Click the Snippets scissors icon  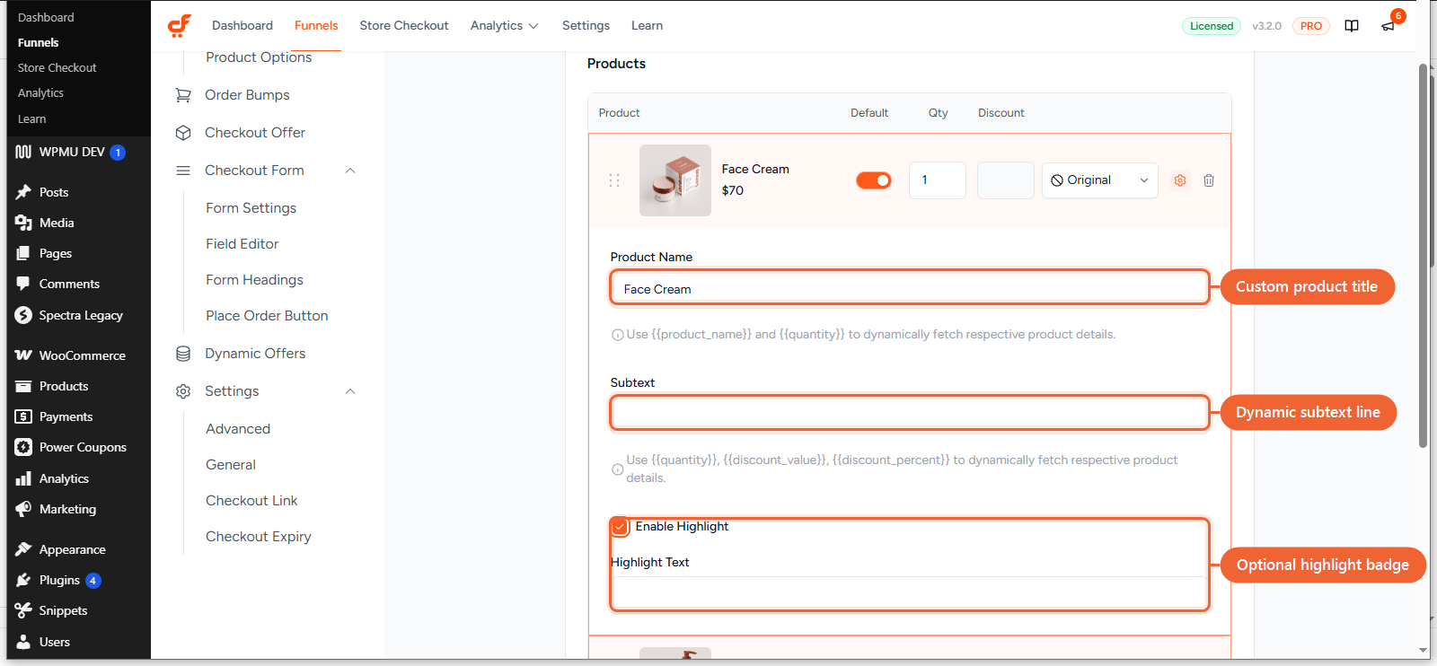[23, 610]
